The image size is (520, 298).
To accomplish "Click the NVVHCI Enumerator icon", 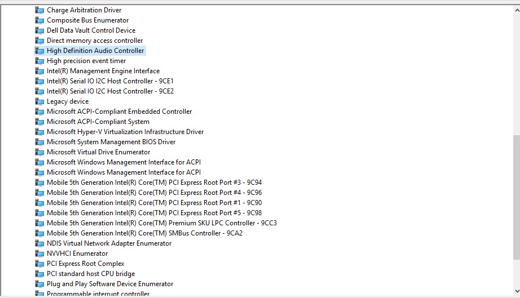I will pos(39,254).
